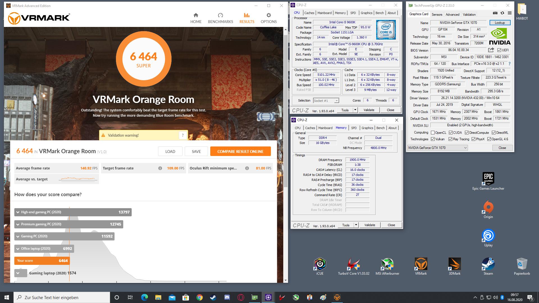Click the BIOS share/export icon in GPU-Z
The image size is (539, 303).
(491, 50)
